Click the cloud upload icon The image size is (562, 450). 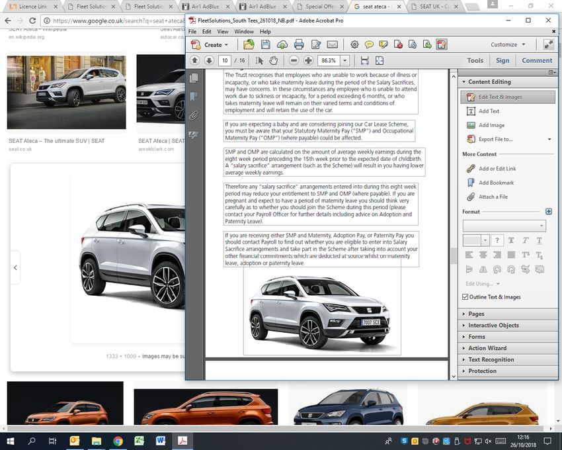(x=282, y=44)
